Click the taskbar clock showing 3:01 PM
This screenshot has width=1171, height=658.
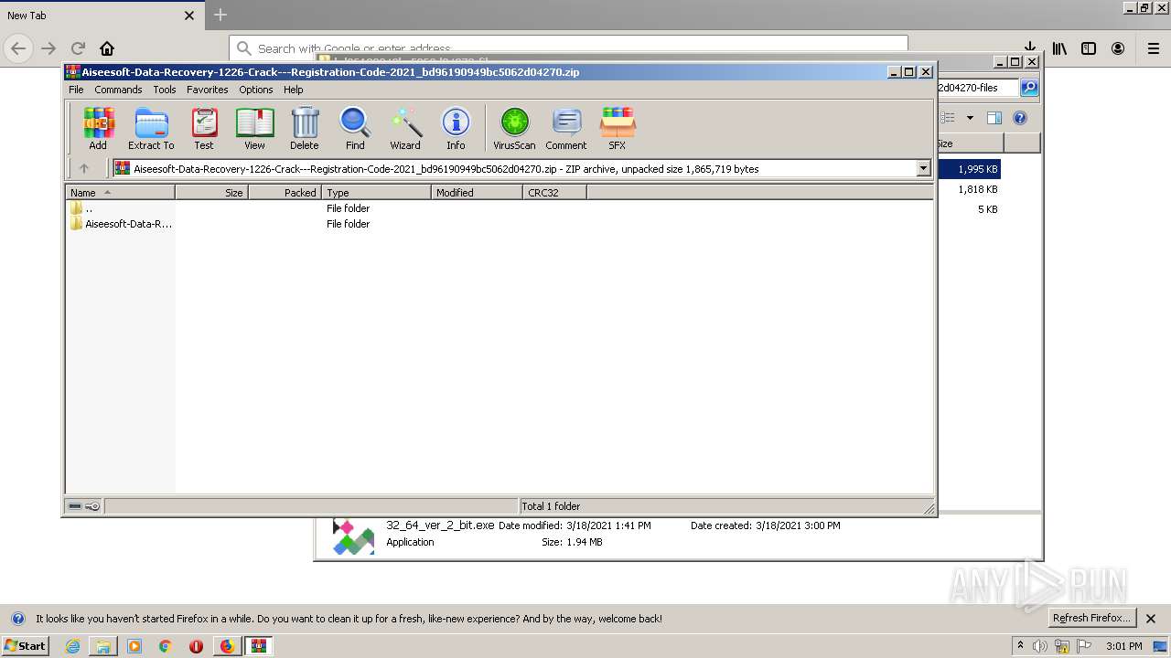click(1123, 646)
